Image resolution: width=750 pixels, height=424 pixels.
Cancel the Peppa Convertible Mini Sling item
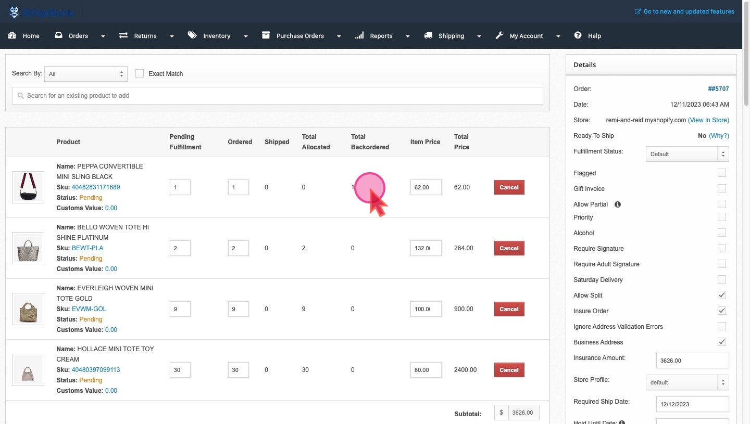click(x=509, y=187)
